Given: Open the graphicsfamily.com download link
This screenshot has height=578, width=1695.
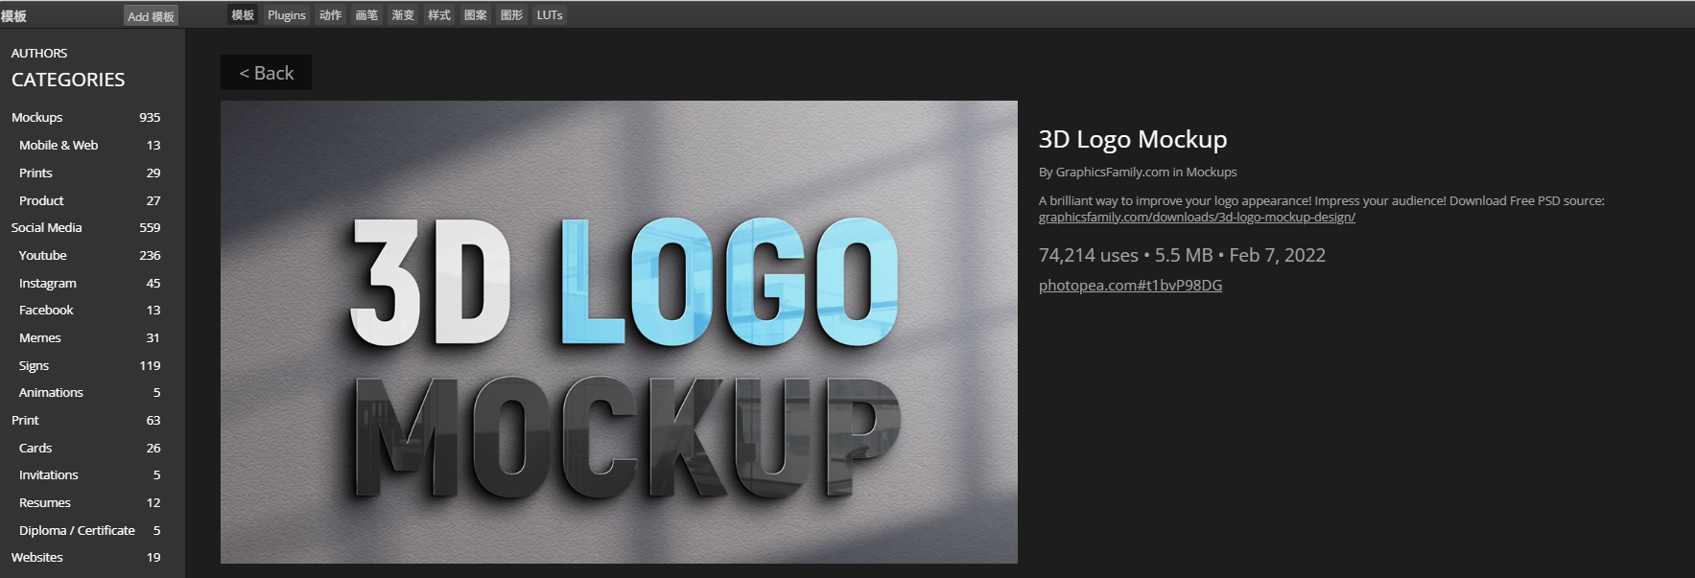Looking at the screenshot, I should 1196,218.
